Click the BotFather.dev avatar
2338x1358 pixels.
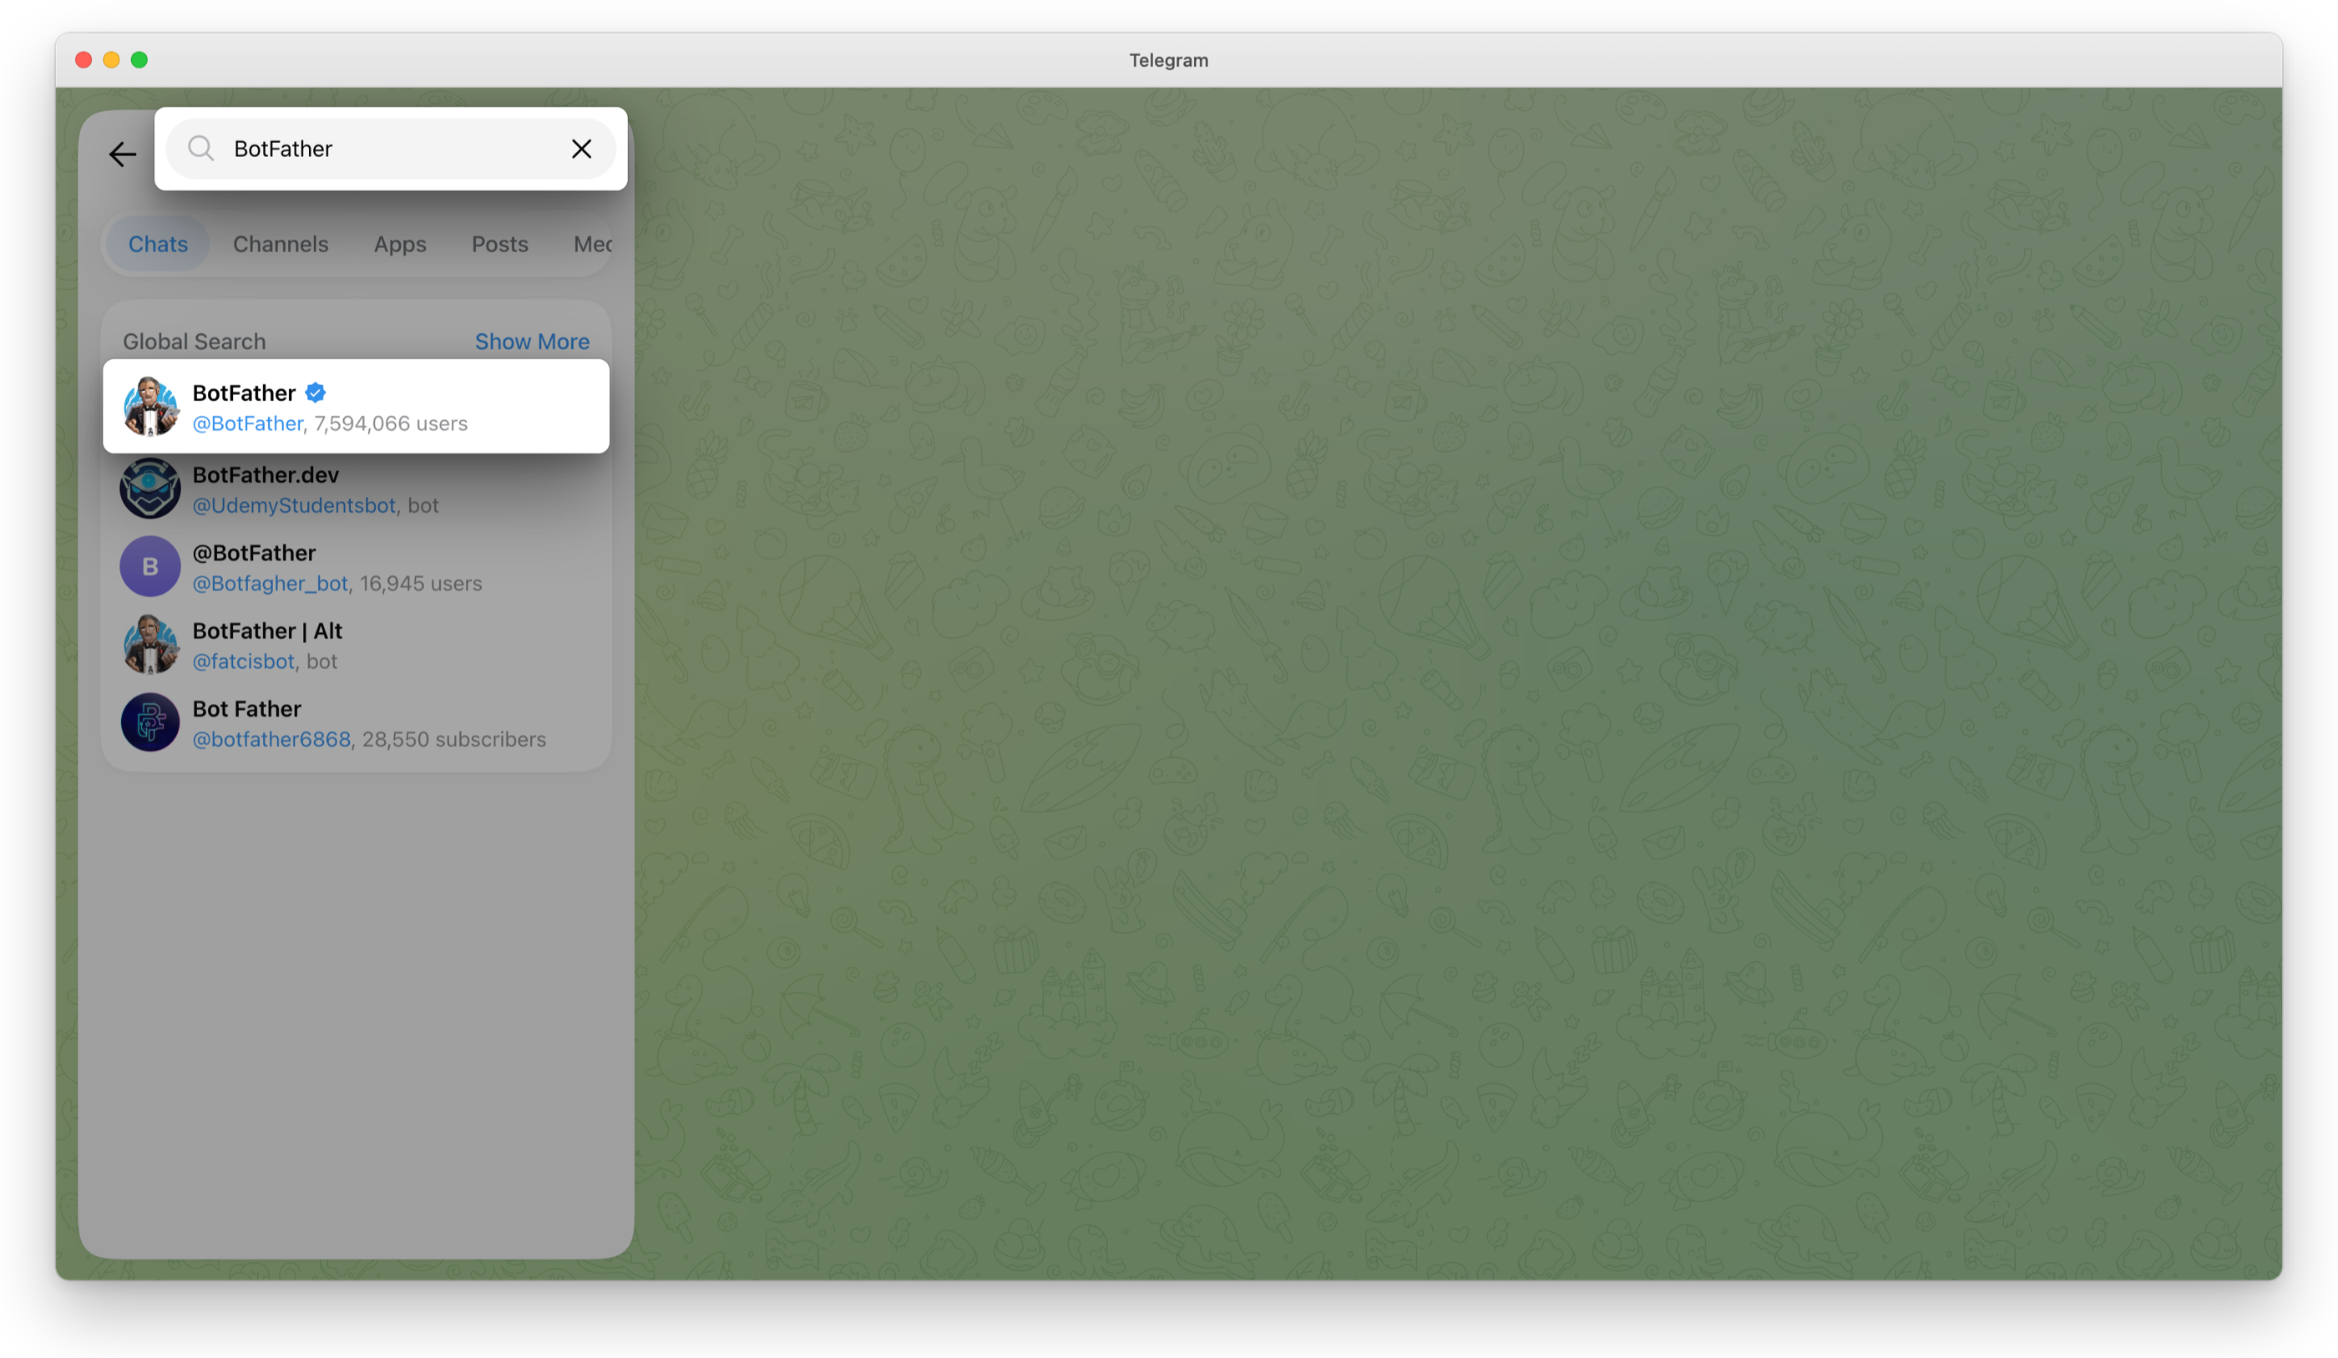(x=150, y=489)
